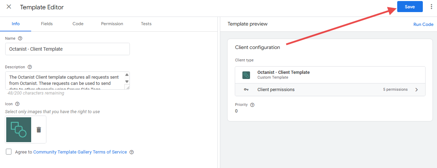
Task: Click the Octanist template icon in client type
Action: click(x=246, y=75)
